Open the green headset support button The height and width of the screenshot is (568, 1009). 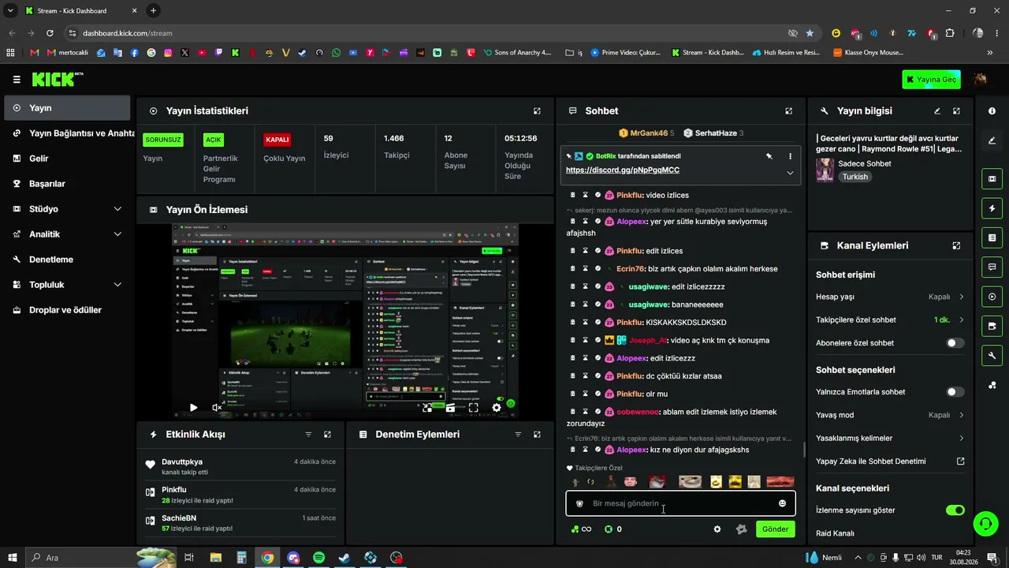point(985,523)
